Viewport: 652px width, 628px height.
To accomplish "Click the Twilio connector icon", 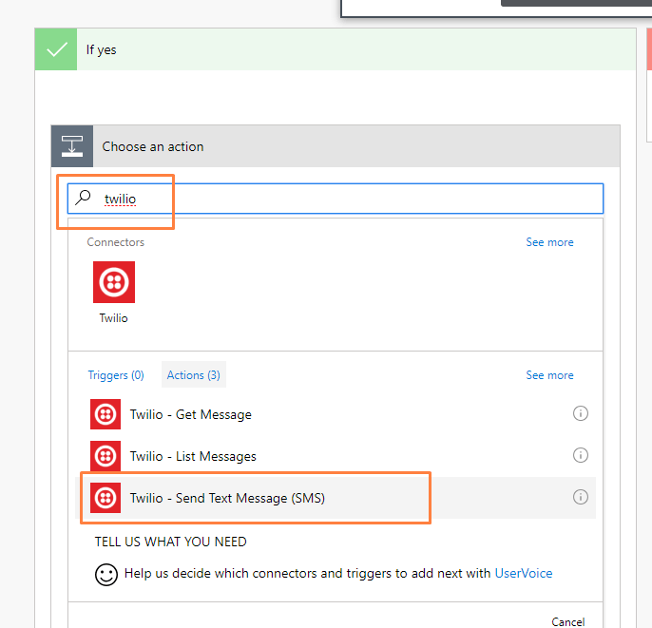I will pyautogui.click(x=114, y=282).
